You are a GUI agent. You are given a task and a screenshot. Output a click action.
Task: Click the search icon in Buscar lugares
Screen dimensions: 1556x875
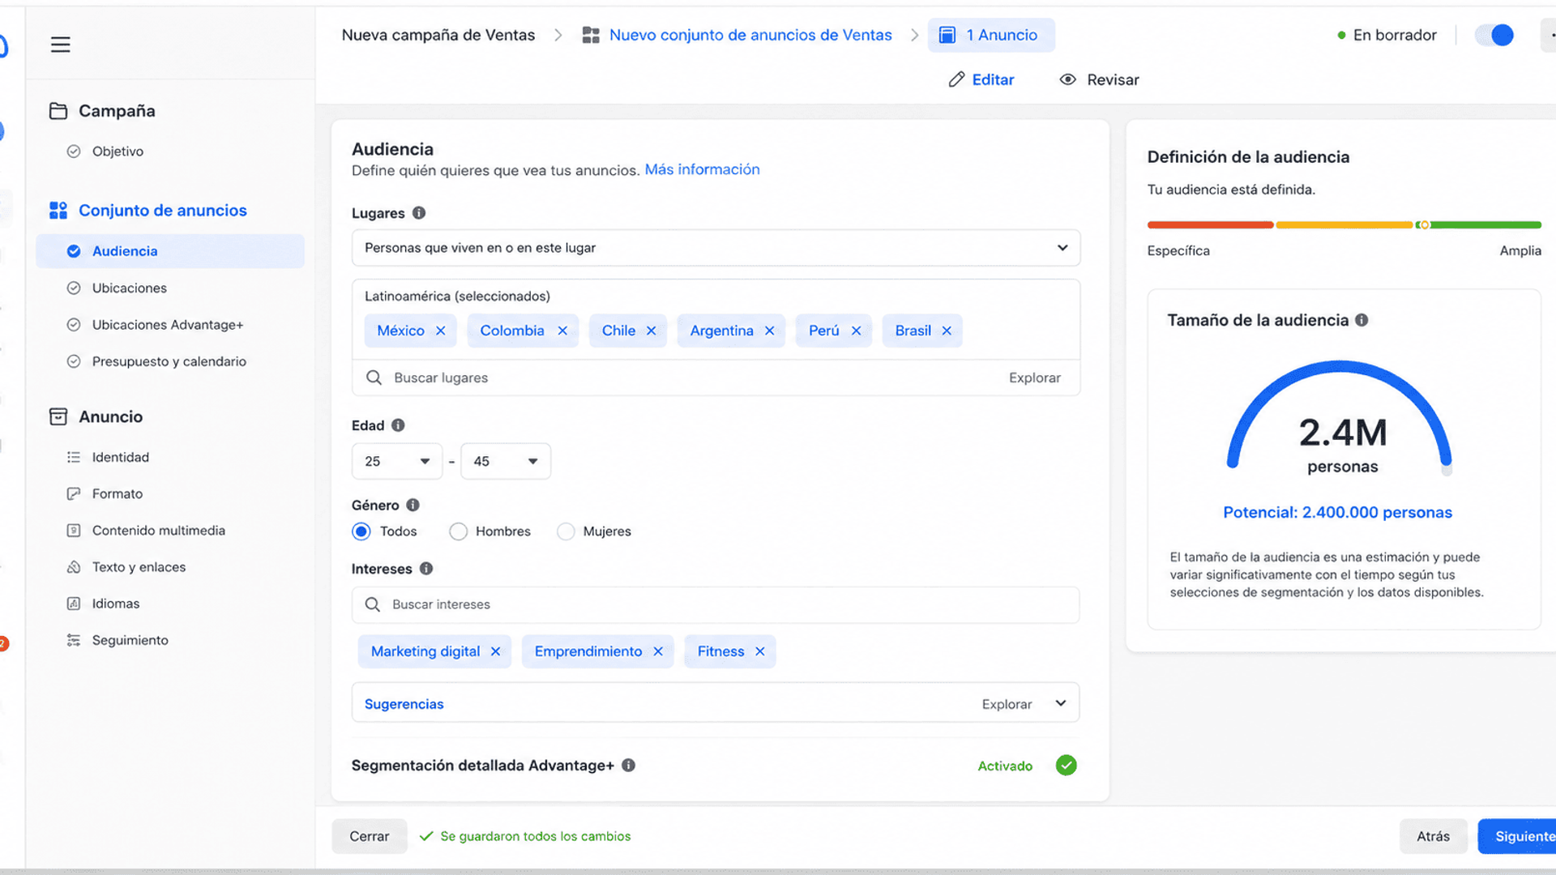tap(374, 378)
